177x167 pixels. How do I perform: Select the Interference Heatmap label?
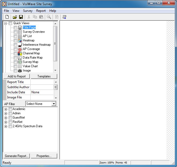click(37, 45)
